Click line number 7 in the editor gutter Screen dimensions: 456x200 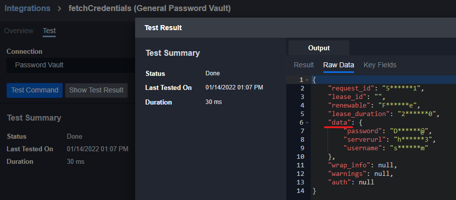302,131
